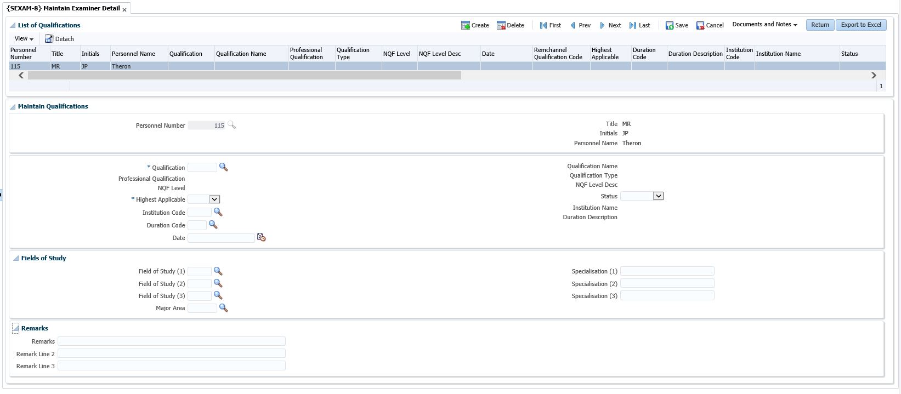Click Remchannel Qualification Code column header
Viewport: 901px width, 394px height.
pos(561,54)
